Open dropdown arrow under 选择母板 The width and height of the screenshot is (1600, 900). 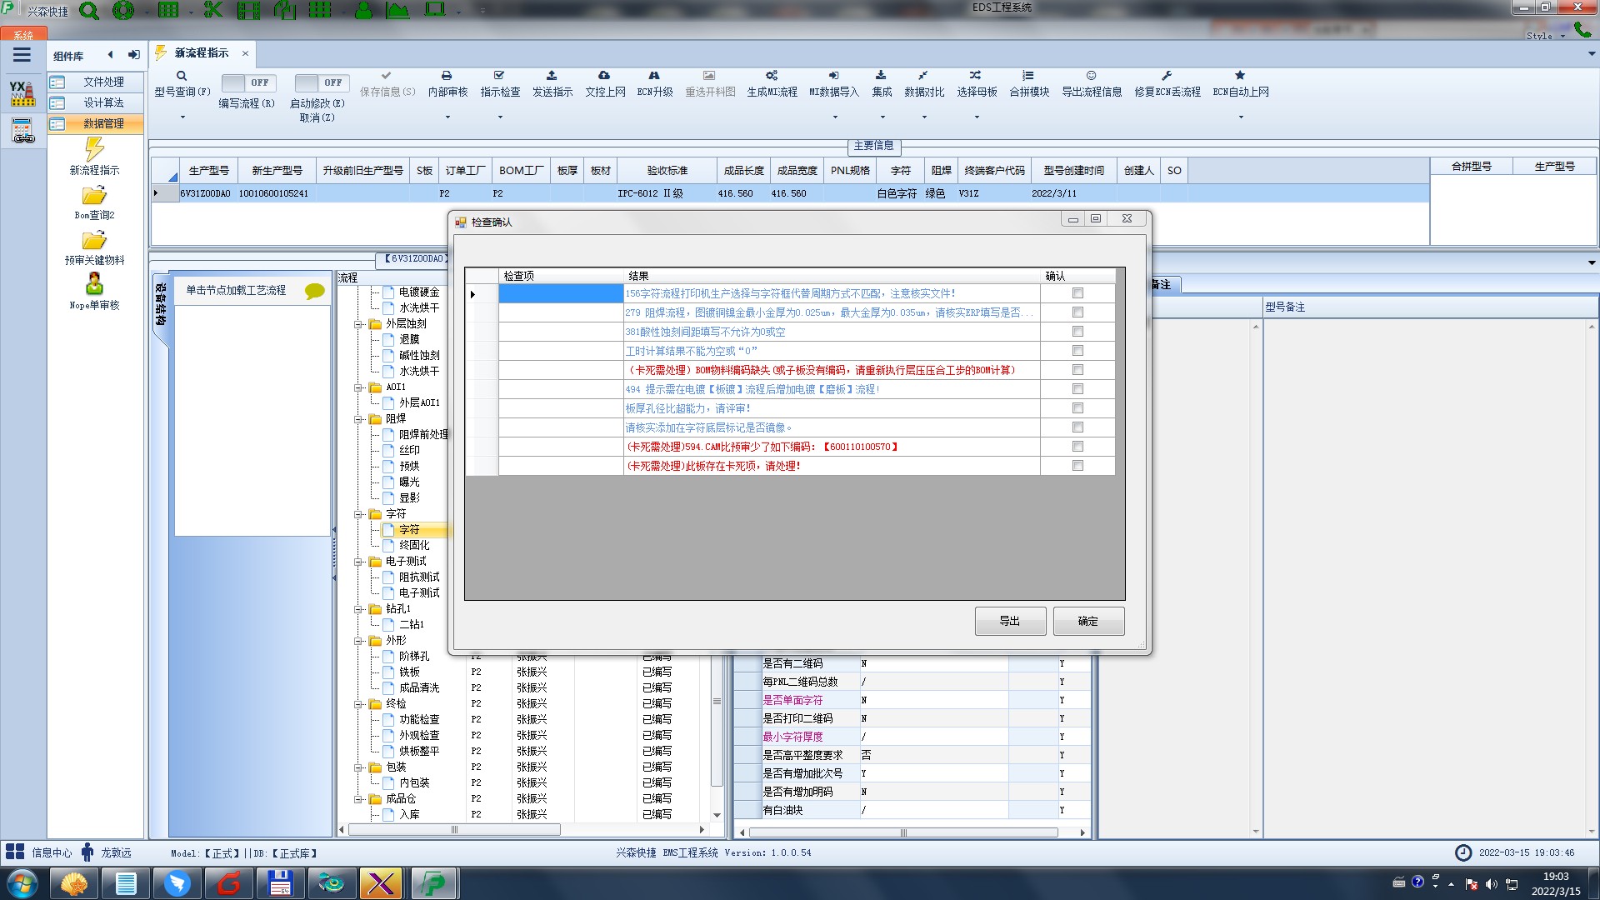(977, 117)
